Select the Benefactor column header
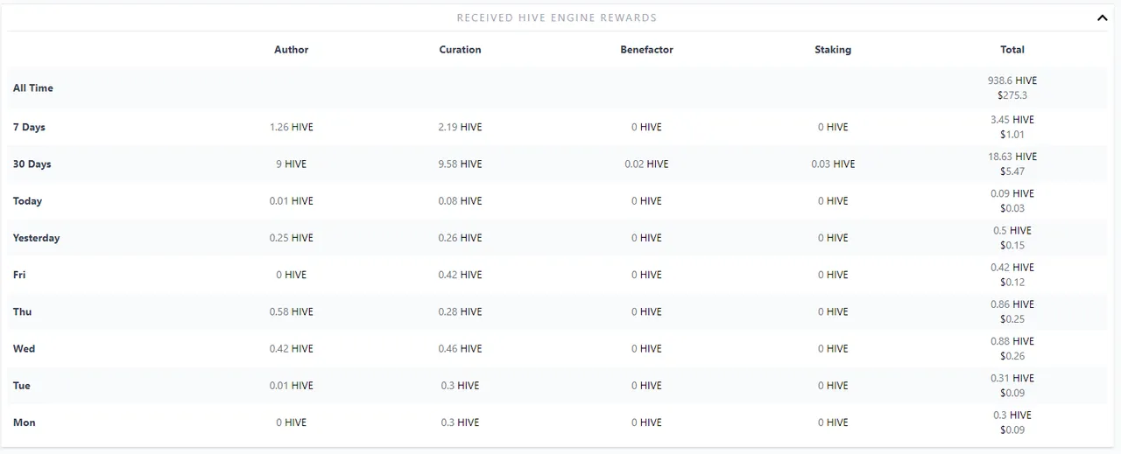Screen dimensions: 1121x454 click(x=646, y=50)
